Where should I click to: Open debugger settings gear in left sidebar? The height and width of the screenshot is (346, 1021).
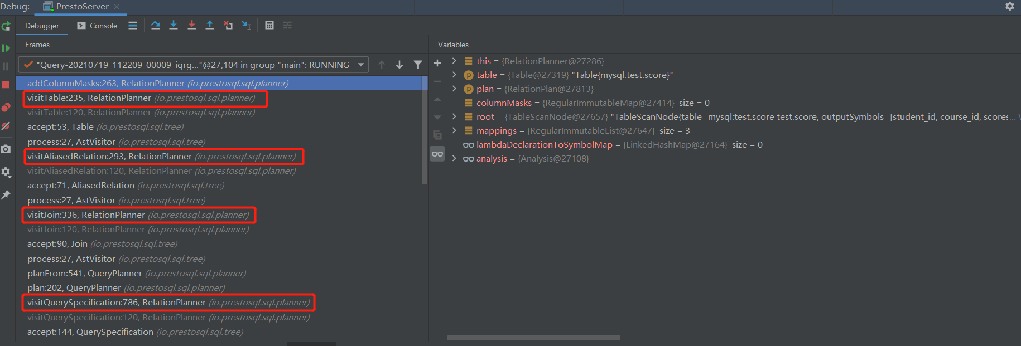[6, 172]
